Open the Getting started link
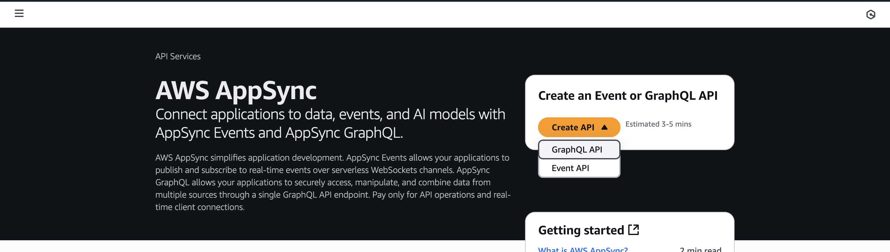This screenshot has width=890, height=252. [x=588, y=230]
